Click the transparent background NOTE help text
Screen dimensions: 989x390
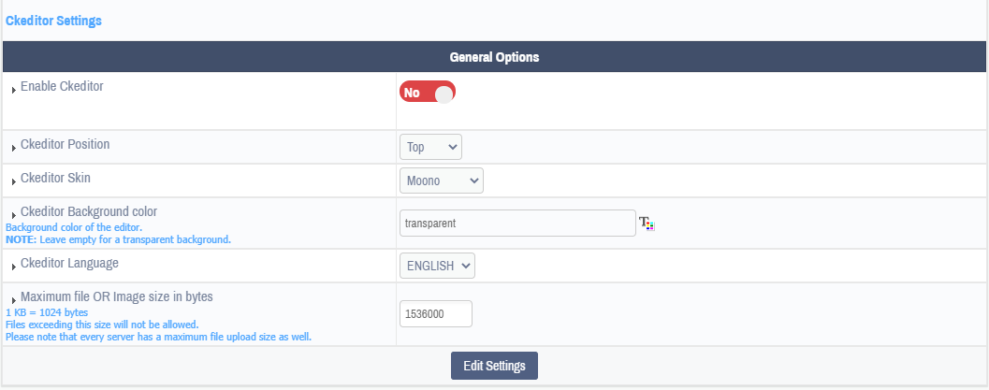coord(118,239)
